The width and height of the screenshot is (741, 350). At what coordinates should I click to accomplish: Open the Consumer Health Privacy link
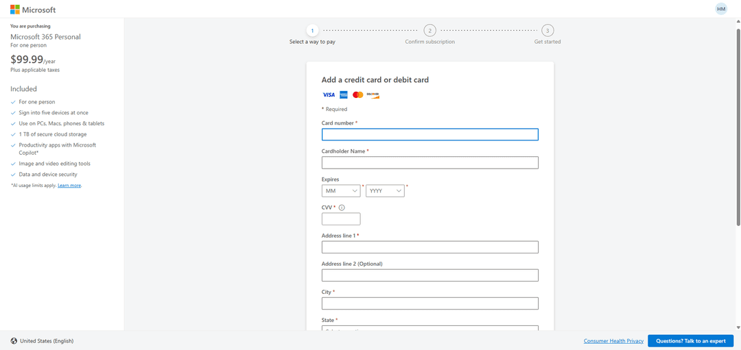point(613,341)
